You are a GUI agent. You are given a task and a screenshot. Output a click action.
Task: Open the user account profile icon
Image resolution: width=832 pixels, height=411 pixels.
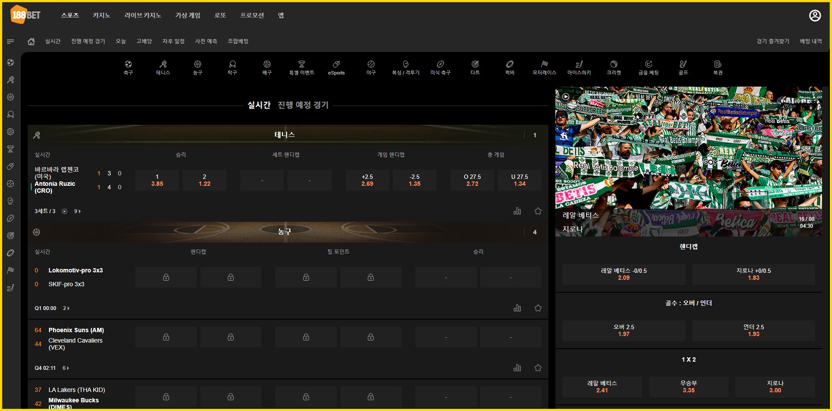point(815,16)
